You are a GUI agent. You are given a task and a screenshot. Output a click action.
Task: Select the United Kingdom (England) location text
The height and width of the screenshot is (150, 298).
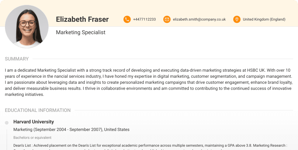[x=264, y=19]
